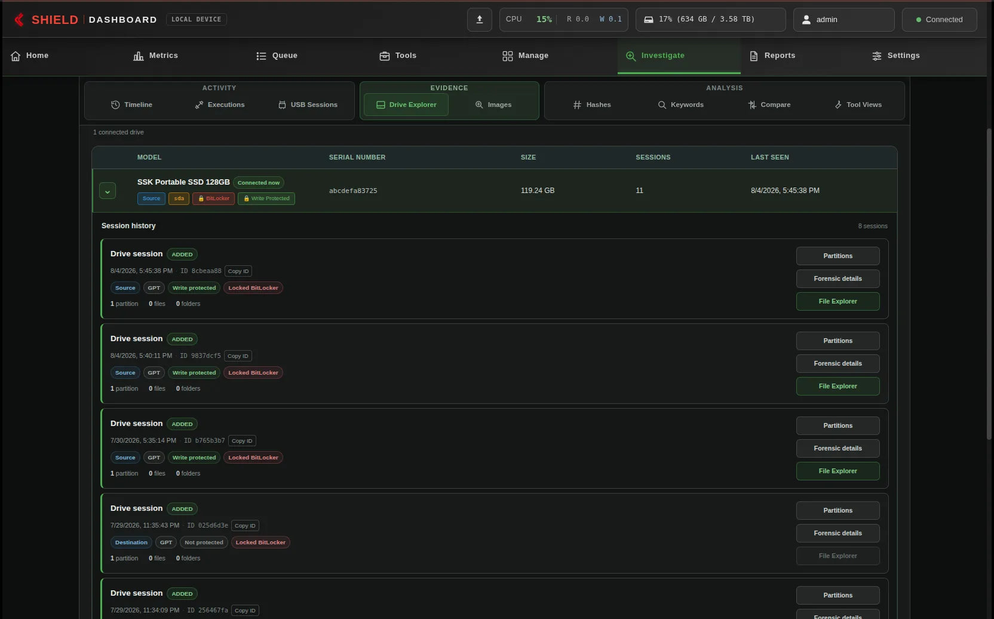
Task: Copy ID of session 025d6d3e
Action: point(245,526)
